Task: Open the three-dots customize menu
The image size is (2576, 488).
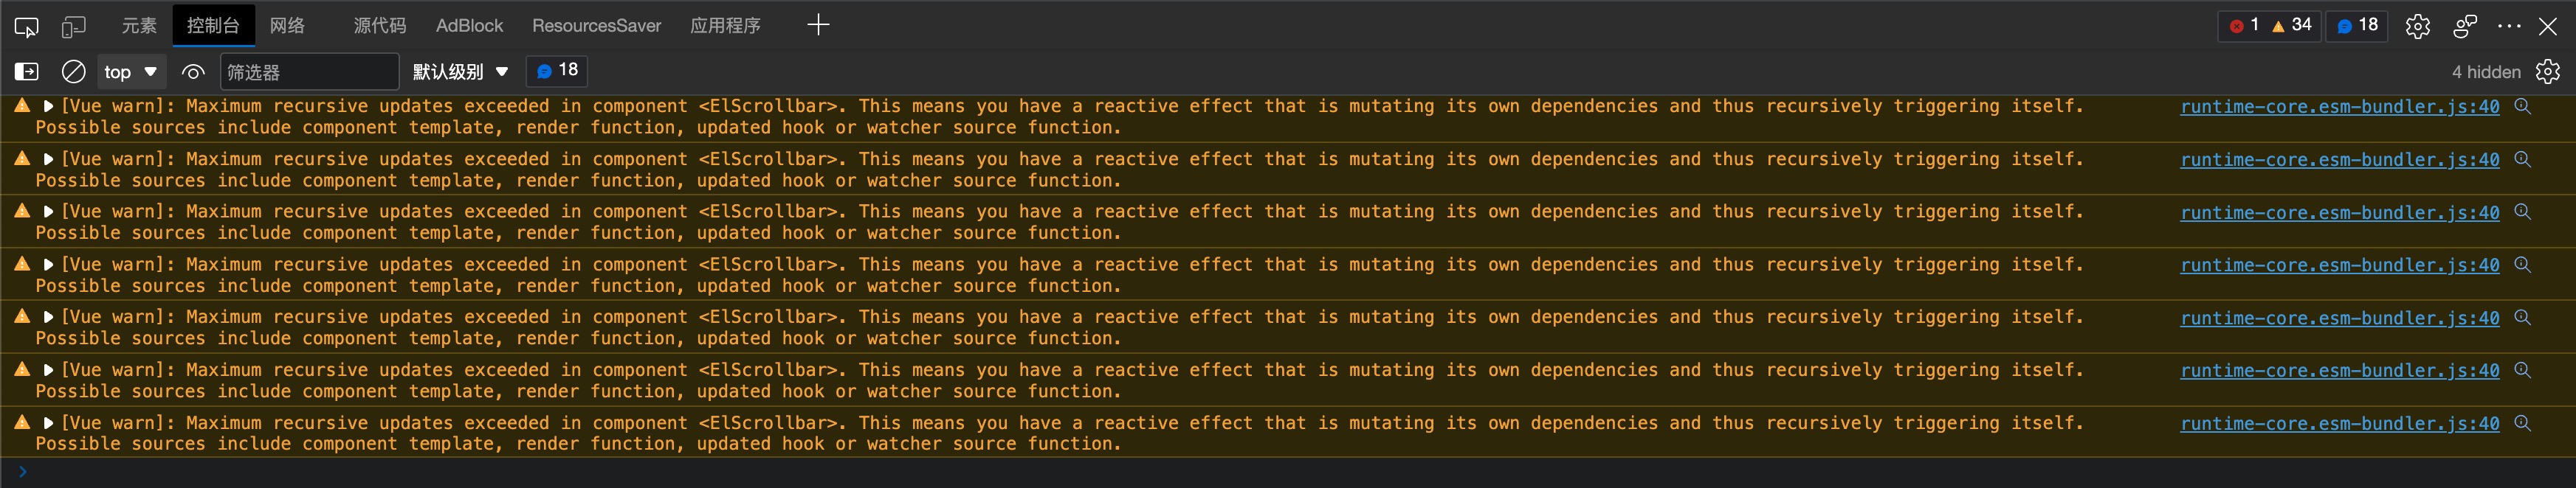Action: tap(2509, 26)
